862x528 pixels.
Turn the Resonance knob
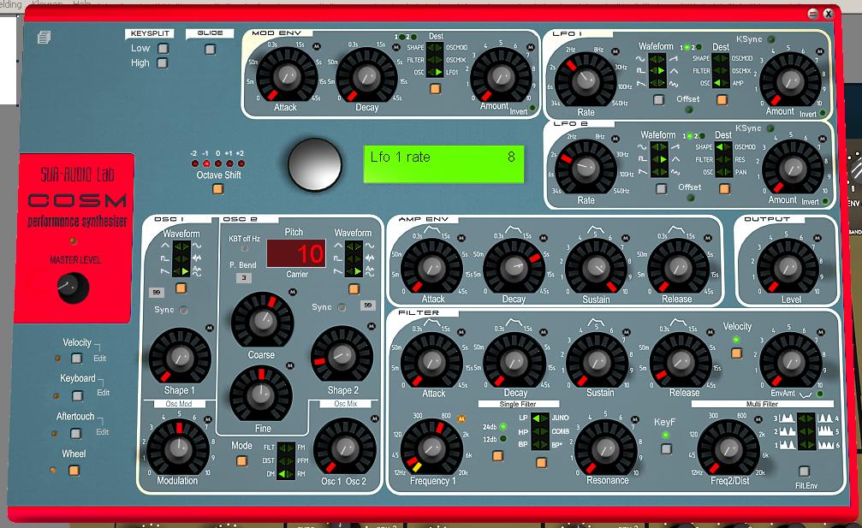click(605, 448)
